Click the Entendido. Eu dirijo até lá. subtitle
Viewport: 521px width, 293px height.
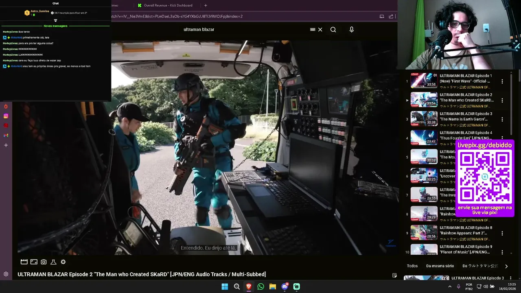(x=208, y=247)
